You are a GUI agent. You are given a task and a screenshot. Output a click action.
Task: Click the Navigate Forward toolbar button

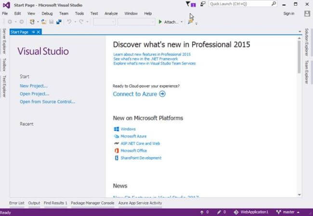22,22
